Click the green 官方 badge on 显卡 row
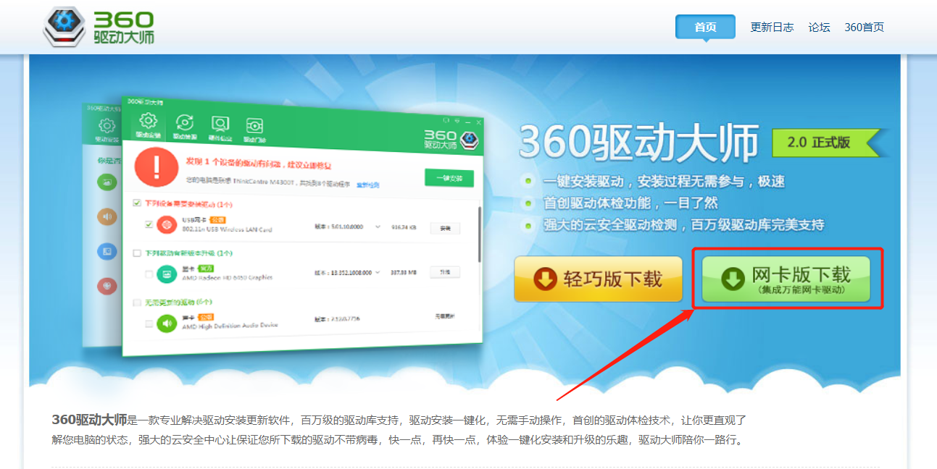The image size is (937, 469). pos(205,269)
